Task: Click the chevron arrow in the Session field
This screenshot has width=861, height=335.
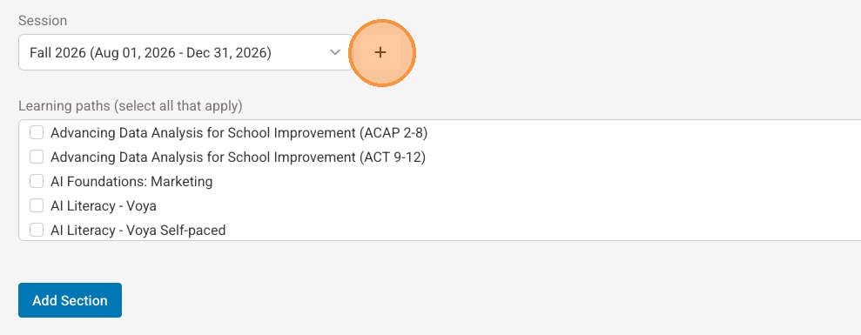Action: 334,53
